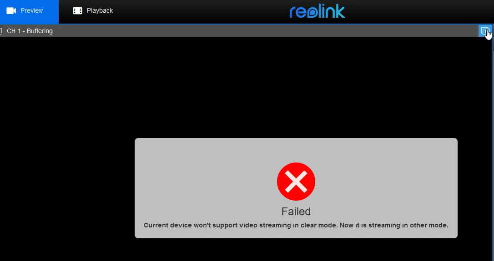Click the Failed heading in the dialog
Viewport: 494px width, 261px height.
(296, 212)
